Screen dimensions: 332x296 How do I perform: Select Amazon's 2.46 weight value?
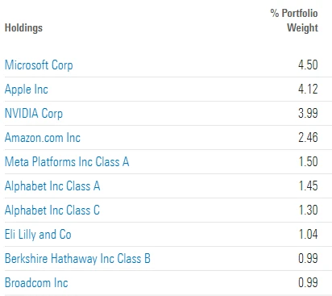click(308, 137)
